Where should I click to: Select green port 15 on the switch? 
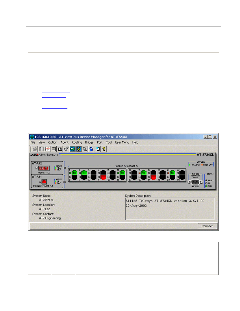(x=144, y=172)
